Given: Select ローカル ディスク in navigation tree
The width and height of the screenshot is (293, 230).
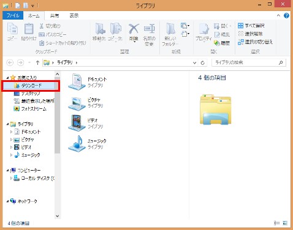Looking at the screenshot, I should pos(34,179).
